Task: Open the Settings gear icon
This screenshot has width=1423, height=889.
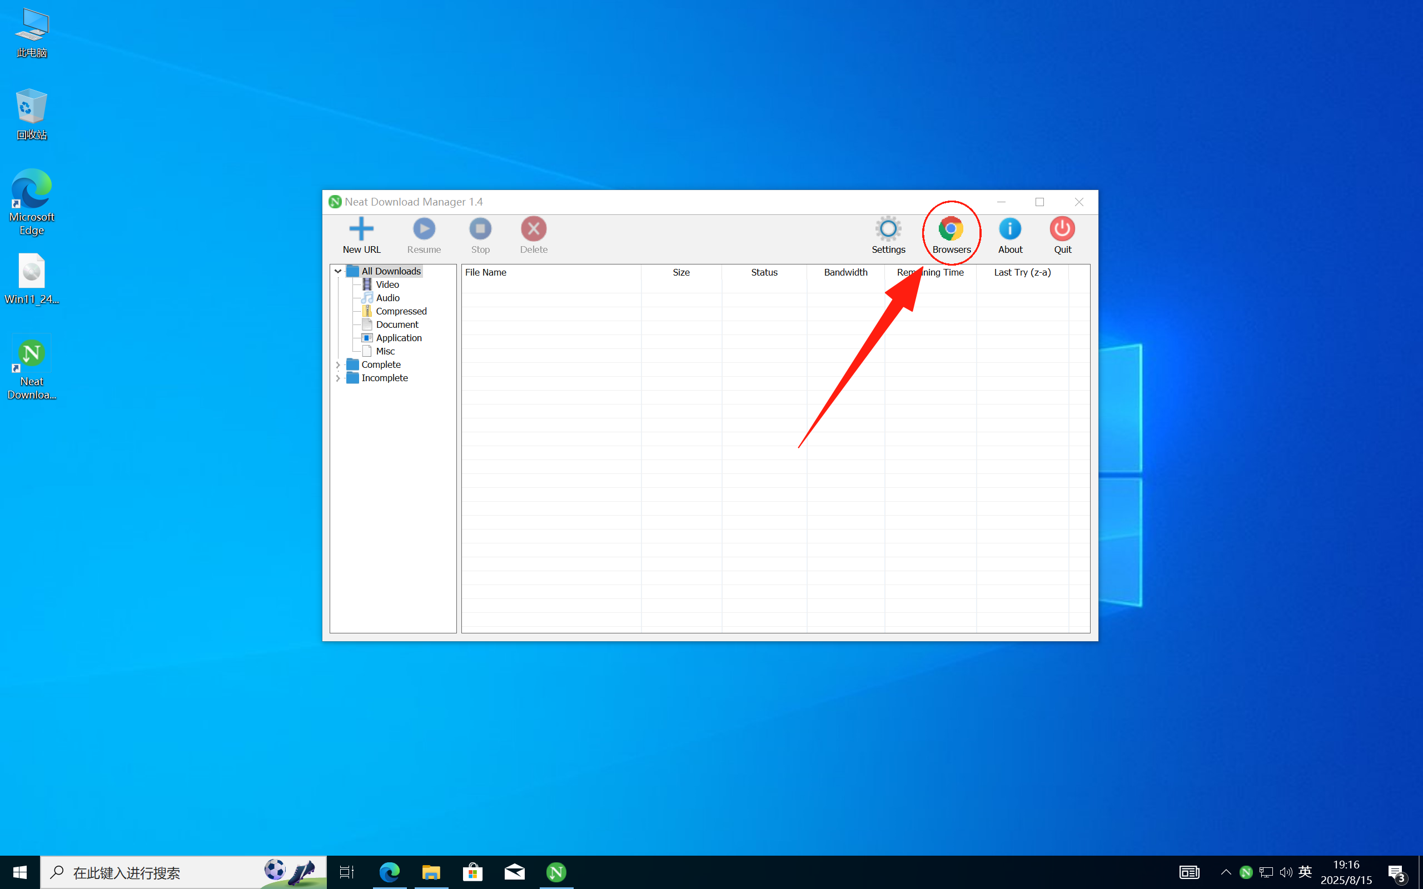Action: pyautogui.click(x=888, y=229)
